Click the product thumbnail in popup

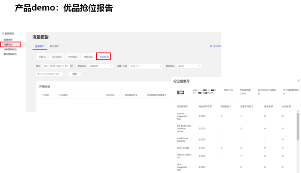(x=181, y=92)
